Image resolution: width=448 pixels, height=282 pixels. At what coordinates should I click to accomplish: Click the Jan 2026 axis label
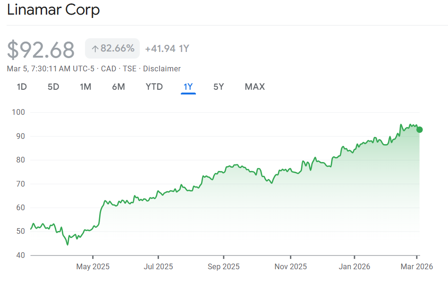click(355, 267)
